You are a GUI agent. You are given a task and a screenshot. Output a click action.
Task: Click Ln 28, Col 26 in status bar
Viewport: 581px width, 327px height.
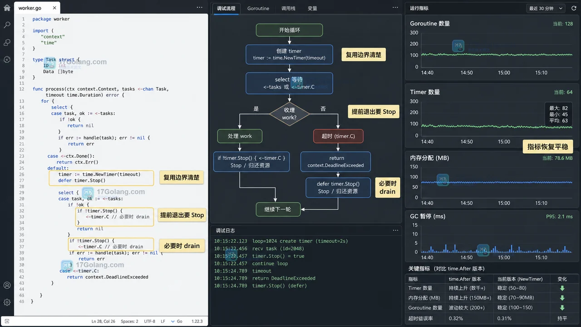[x=103, y=321]
